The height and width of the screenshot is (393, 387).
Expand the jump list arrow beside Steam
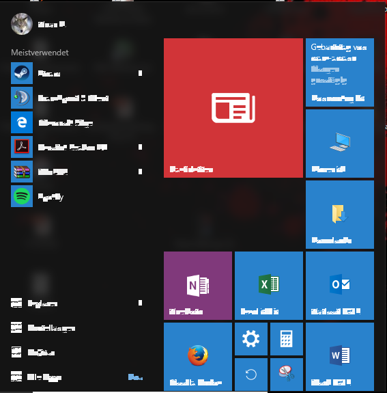140,73
